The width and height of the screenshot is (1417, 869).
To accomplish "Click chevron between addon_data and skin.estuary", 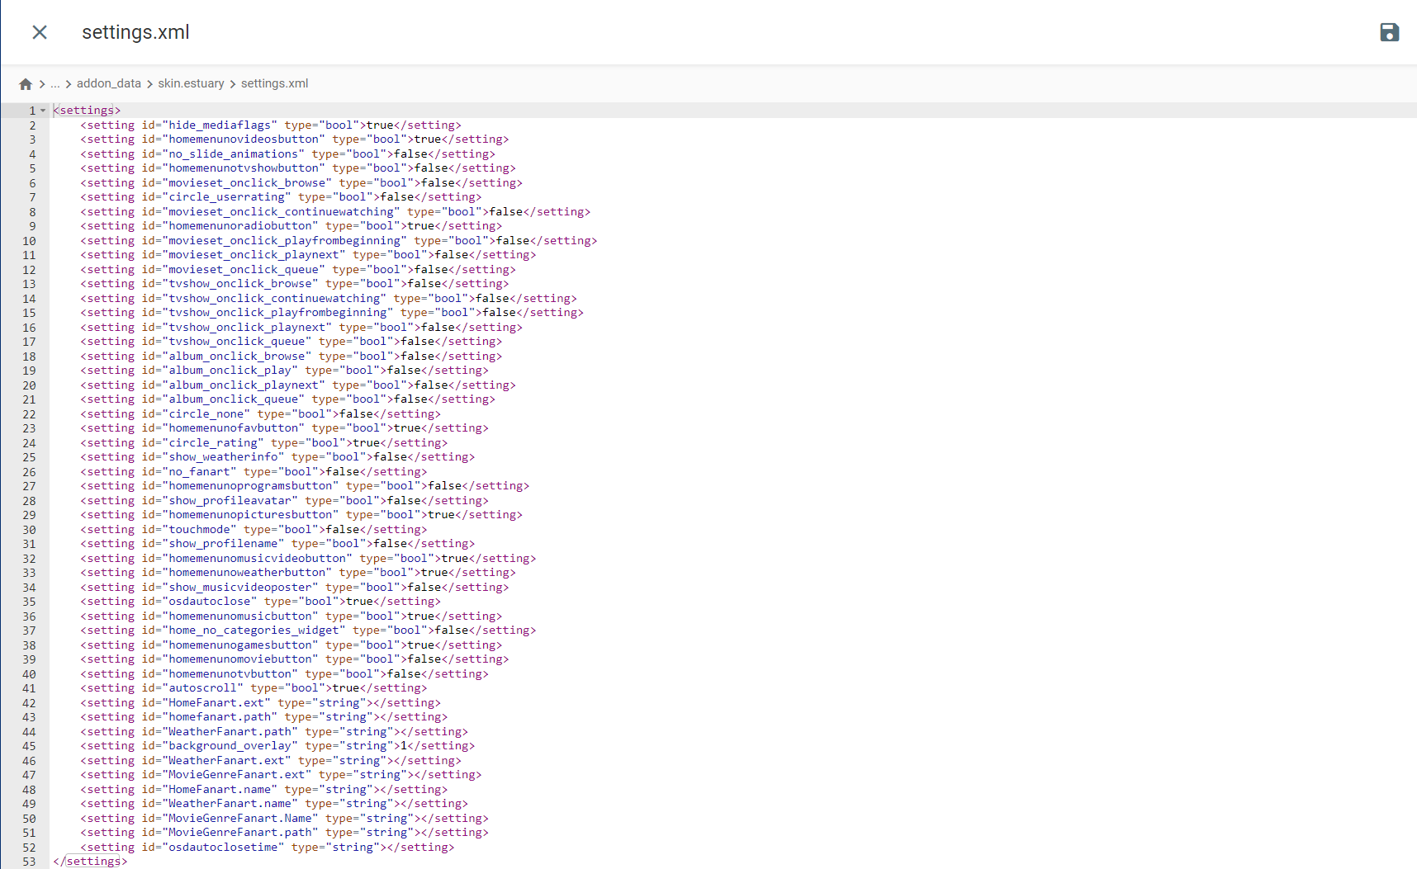I will [x=149, y=84].
